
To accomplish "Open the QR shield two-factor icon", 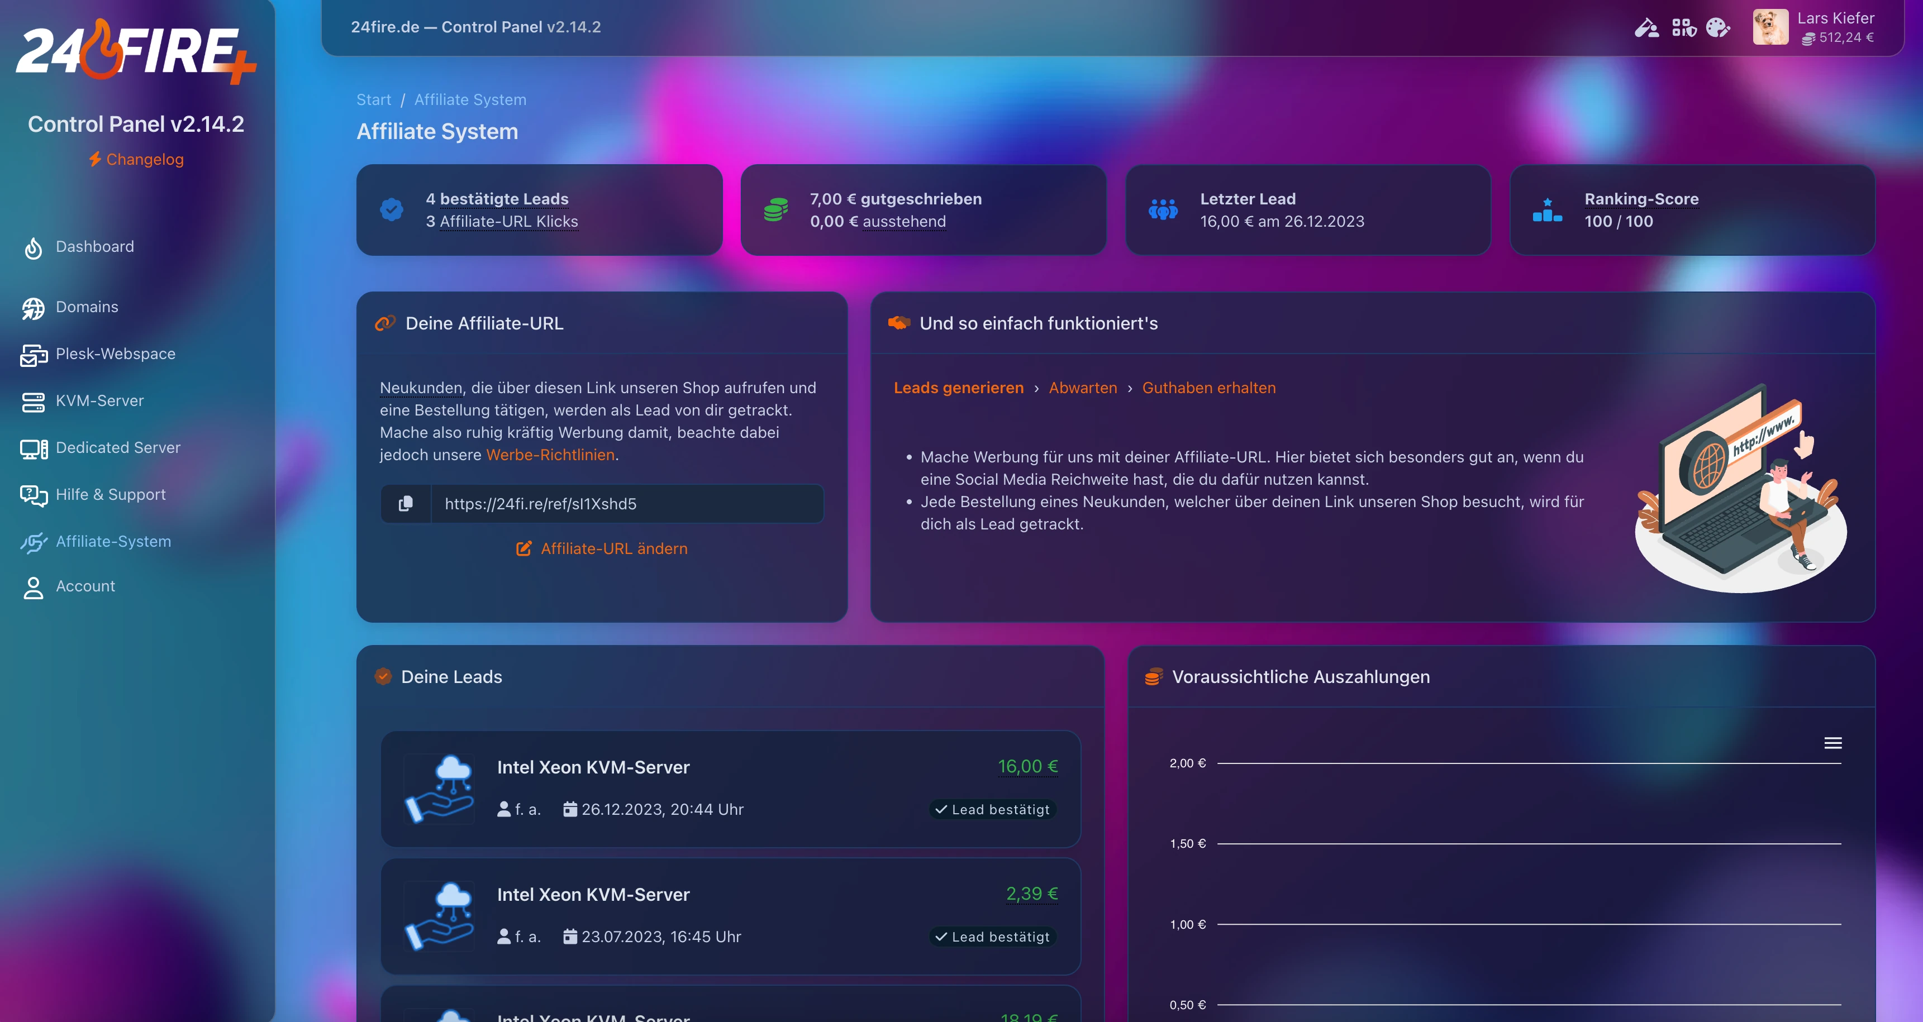I will tap(1684, 27).
